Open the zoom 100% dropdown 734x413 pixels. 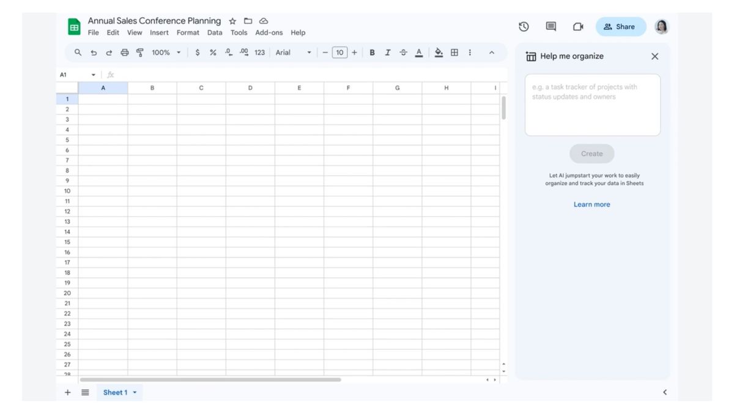pyautogui.click(x=166, y=53)
